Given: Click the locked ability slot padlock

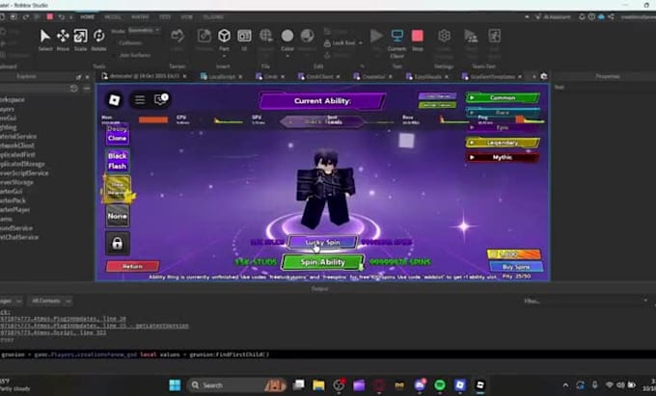Looking at the screenshot, I should pyautogui.click(x=118, y=243).
